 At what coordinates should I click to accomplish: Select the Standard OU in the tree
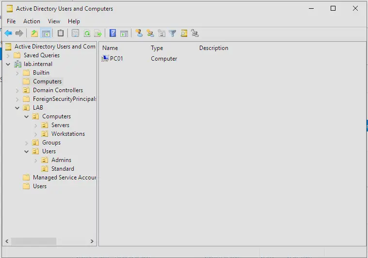(63, 169)
